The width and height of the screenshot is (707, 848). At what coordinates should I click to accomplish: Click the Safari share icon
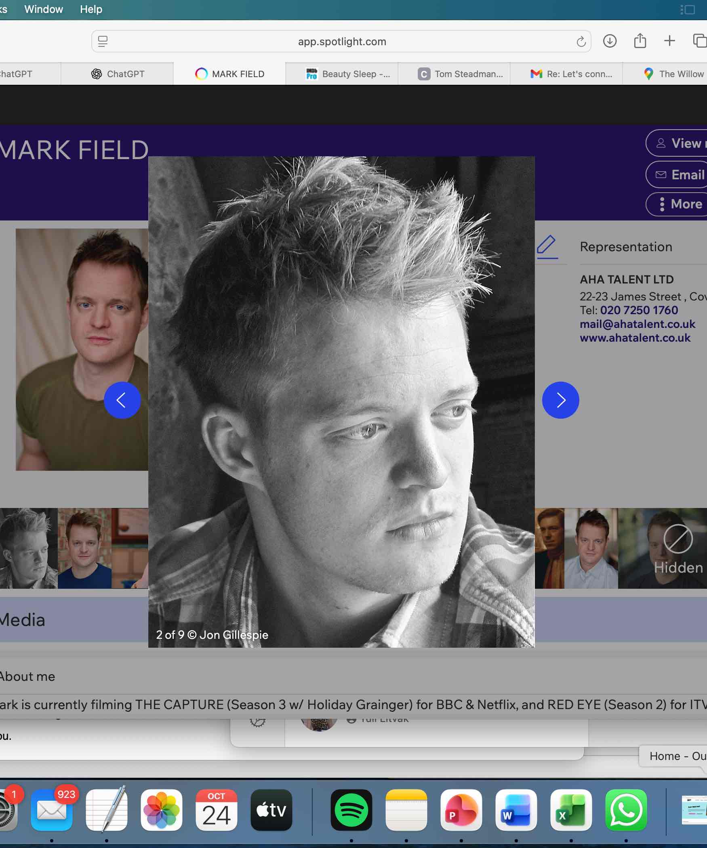(640, 41)
